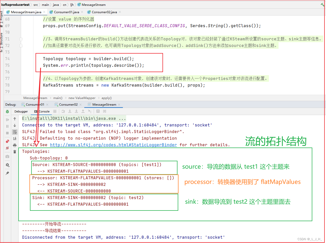Click fold end marker at line 72
326x243 pixels.
[21, 46]
